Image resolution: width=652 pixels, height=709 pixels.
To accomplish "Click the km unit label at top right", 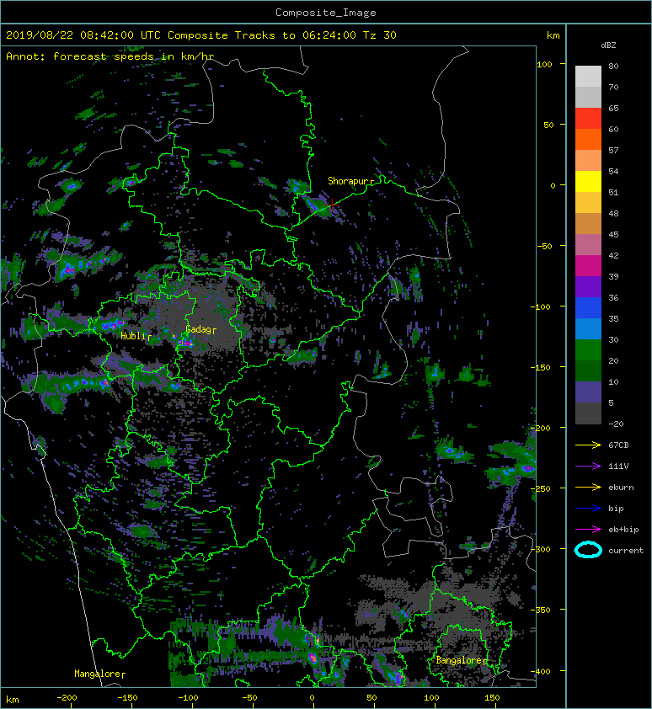I will (x=553, y=35).
